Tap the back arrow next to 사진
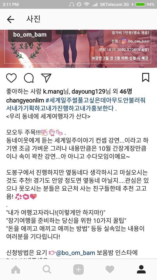This screenshot has width=157, height=280. click(x=10, y=20)
